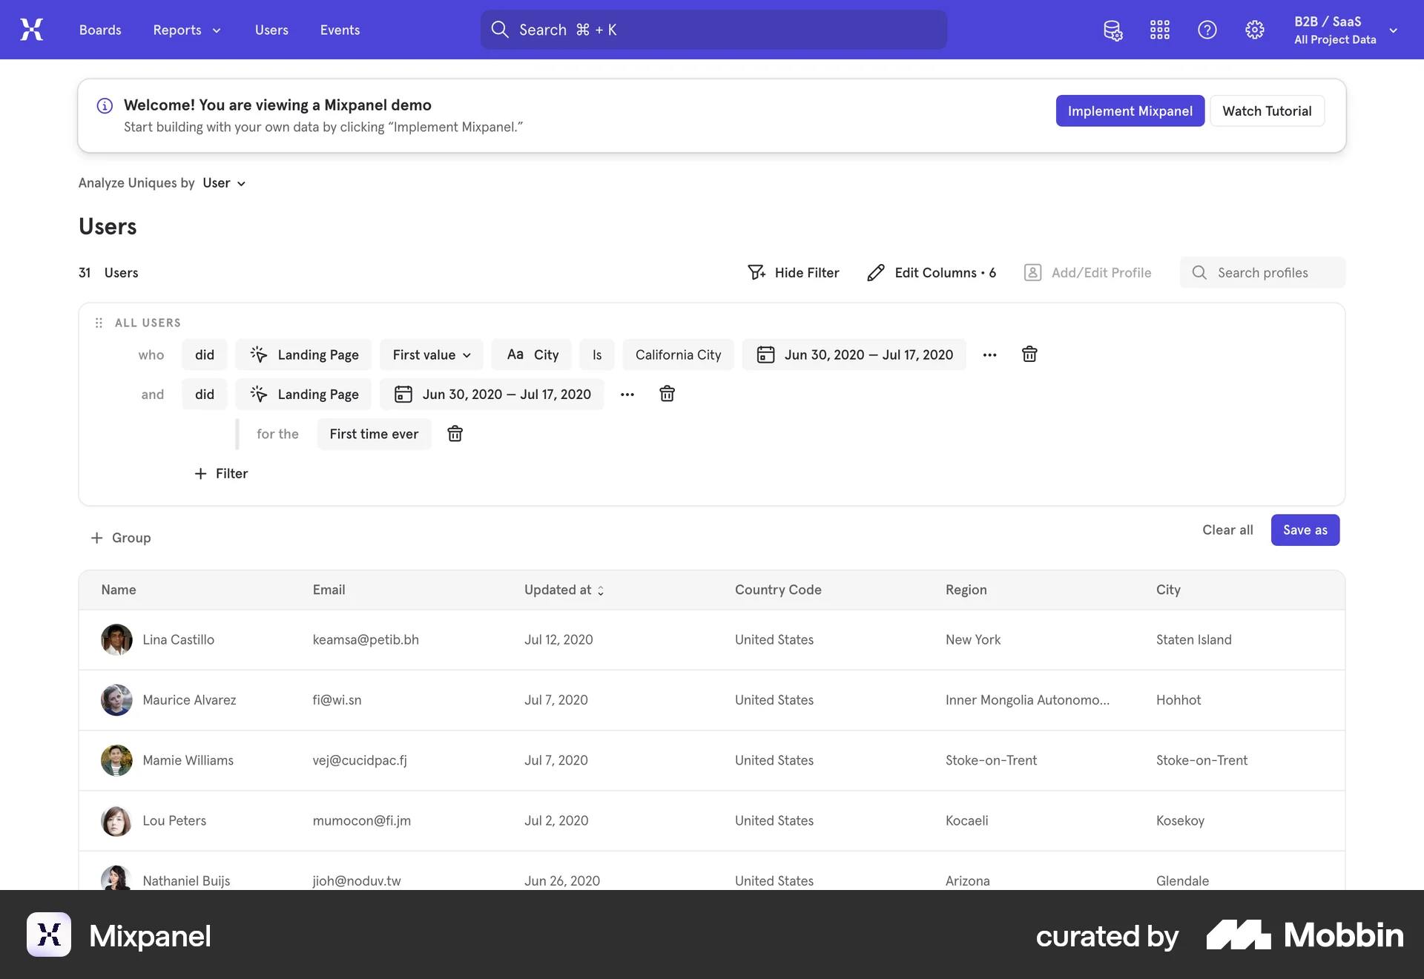Open more options on second filter row

(627, 394)
